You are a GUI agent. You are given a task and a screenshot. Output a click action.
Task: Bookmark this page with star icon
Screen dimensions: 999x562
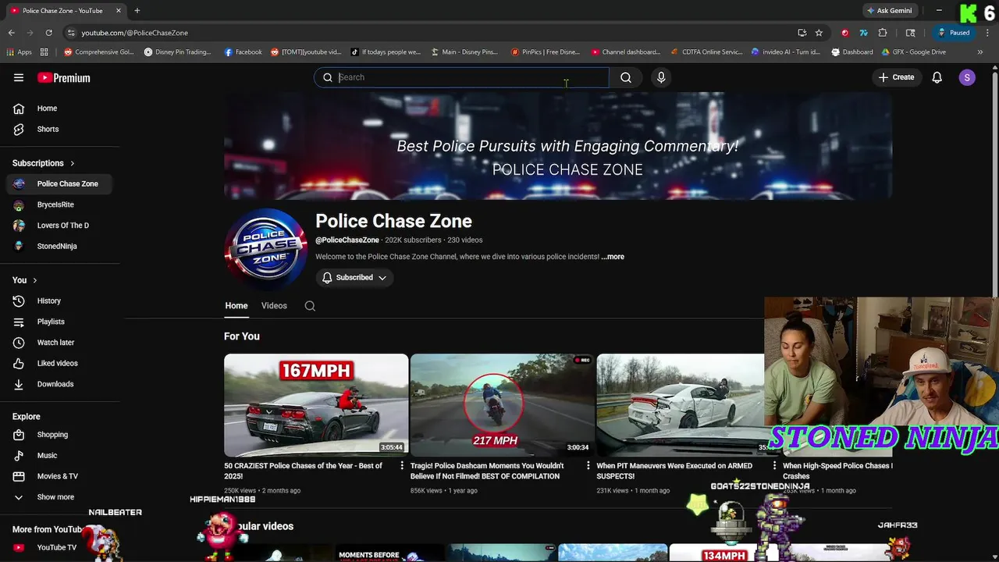(819, 33)
